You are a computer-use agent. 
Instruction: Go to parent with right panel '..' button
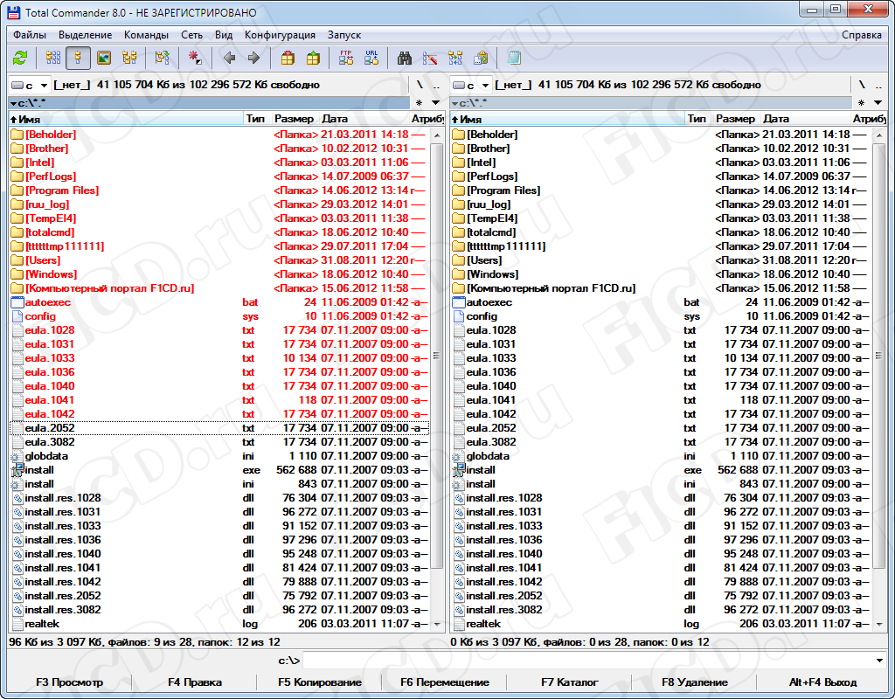[878, 85]
